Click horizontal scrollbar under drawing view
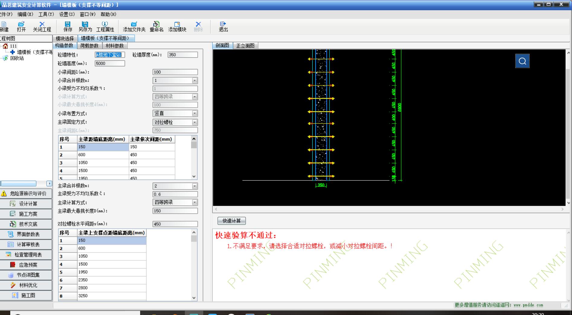 [x=389, y=209]
